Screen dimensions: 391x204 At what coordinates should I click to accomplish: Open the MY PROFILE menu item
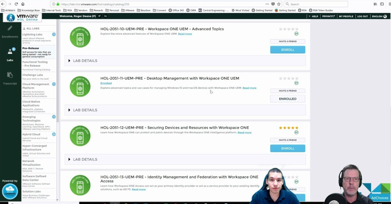(x=346, y=16)
